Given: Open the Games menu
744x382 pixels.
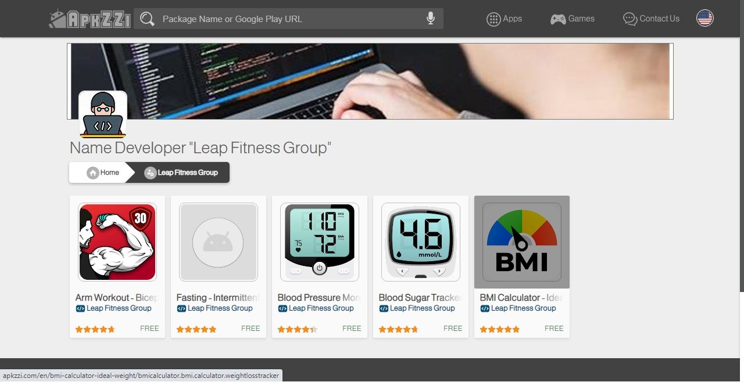Looking at the screenshot, I should (x=573, y=19).
